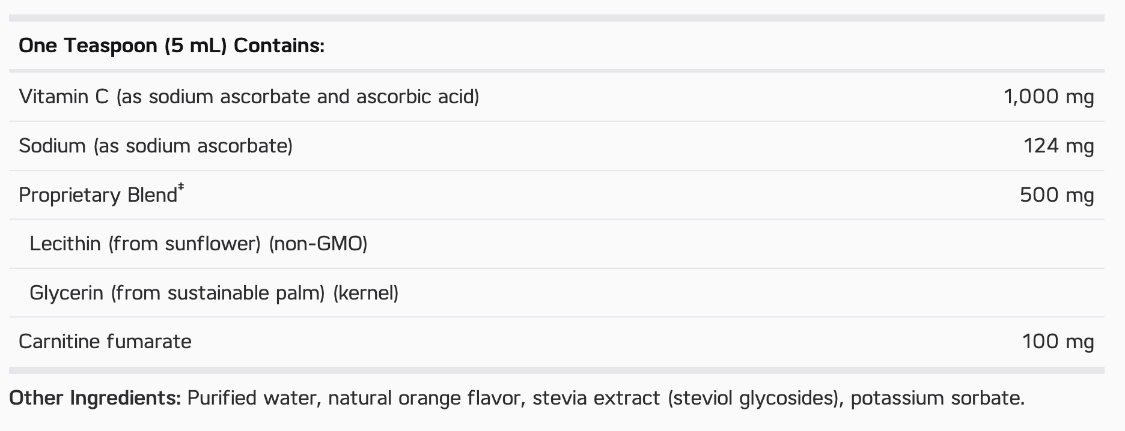Click the 'Other Ingredients:' bold label
The height and width of the screenshot is (431, 1125).
click(x=95, y=398)
